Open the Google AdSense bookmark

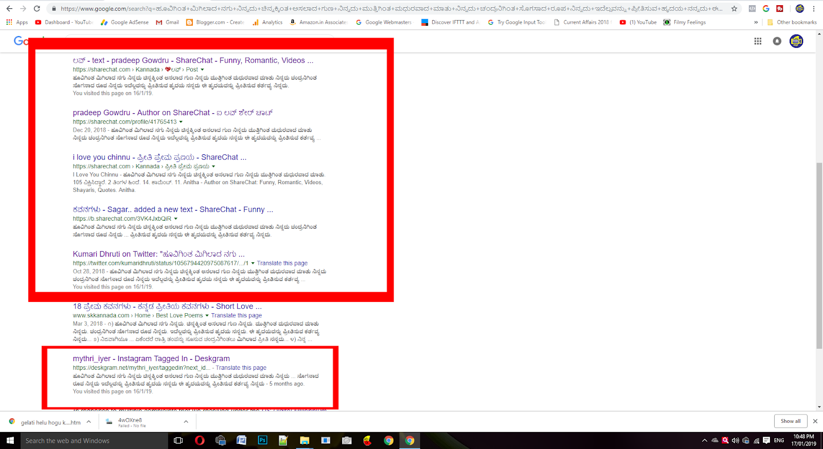click(x=124, y=22)
